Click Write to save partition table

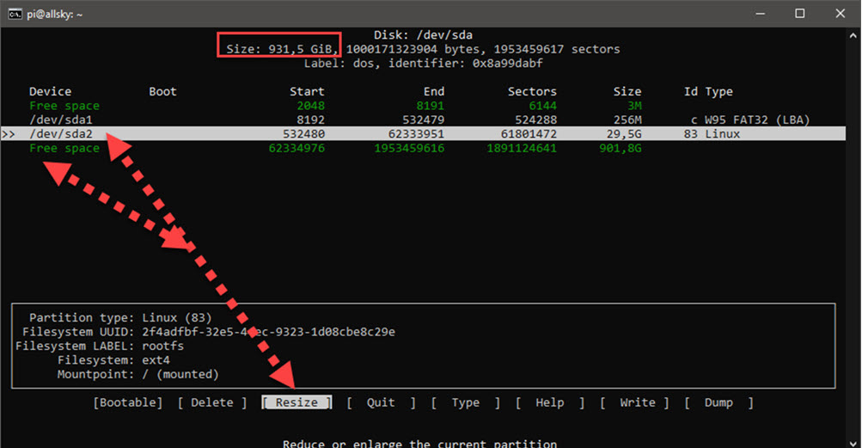pyautogui.click(x=637, y=402)
